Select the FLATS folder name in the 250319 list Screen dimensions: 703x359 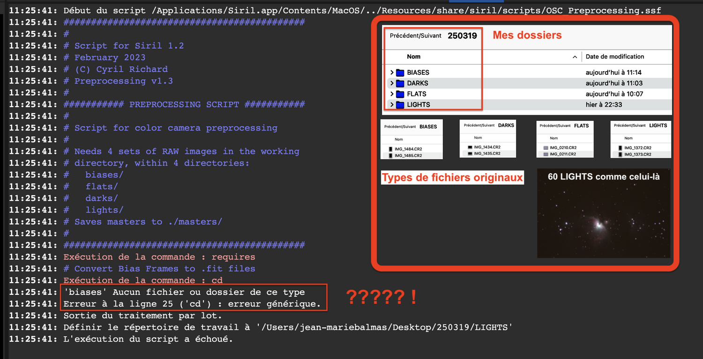pyautogui.click(x=417, y=94)
